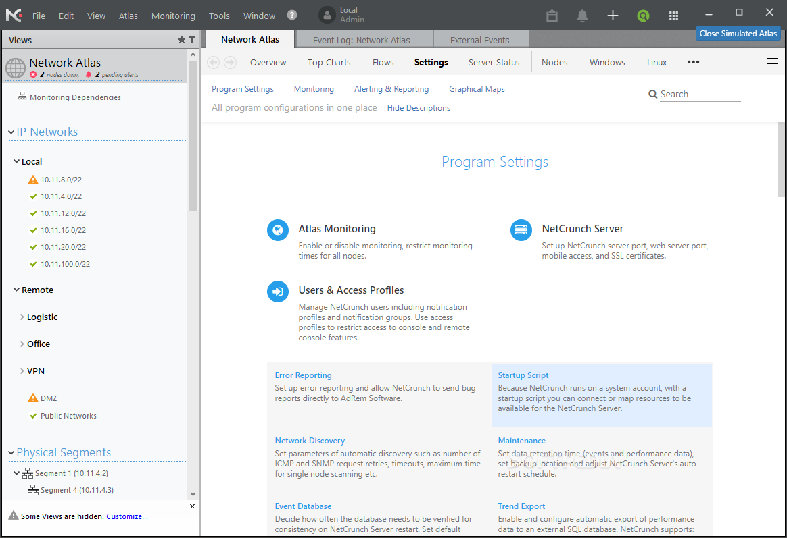Open the Trend Export settings
The width and height of the screenshot is (787, 538).
click(521, 506)
